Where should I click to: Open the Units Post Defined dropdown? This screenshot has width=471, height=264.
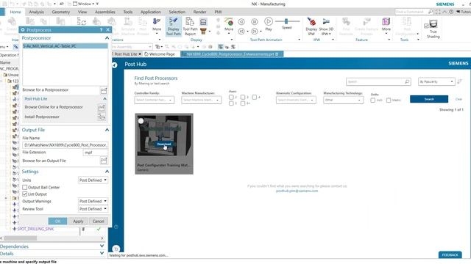tap(93, 180)
